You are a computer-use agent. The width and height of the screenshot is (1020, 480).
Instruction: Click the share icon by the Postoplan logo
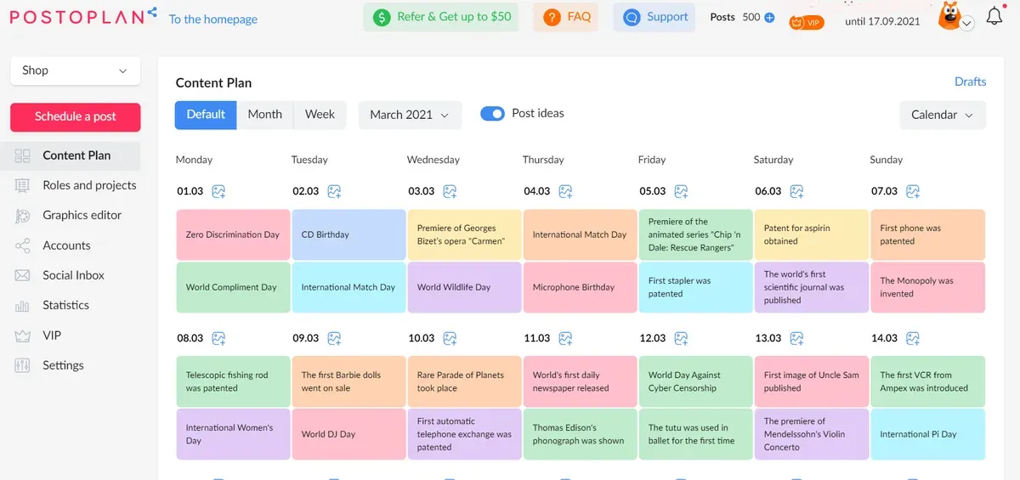click(152, 12)
